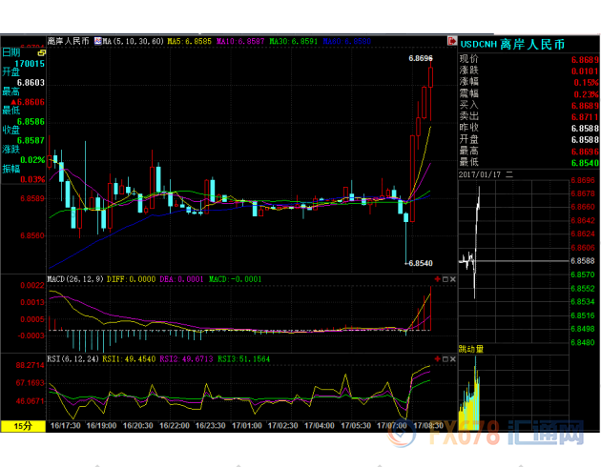Viewport: 601px width, 467px height.
Task: Click the 6.8540 low price marker
Action: tap(421, 263)
